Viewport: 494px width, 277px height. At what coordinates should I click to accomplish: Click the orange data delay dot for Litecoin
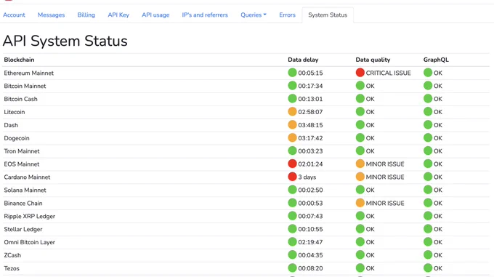coord(292,111)
